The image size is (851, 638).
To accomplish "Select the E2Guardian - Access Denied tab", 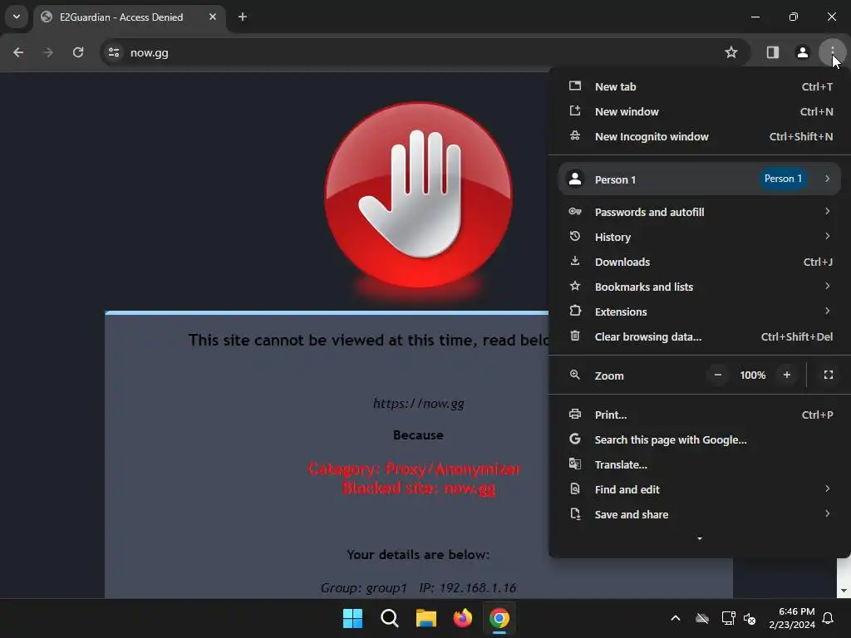I will tap(130, 17).
